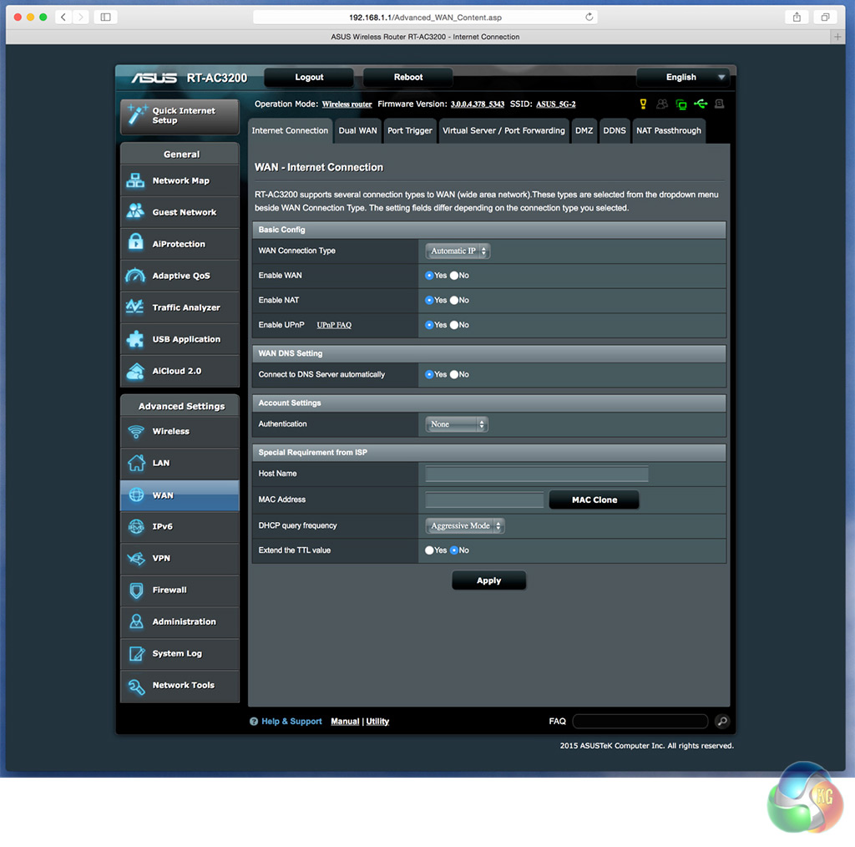
Task: Open the USB Application puzzle icon
Action: click(135, 339)
